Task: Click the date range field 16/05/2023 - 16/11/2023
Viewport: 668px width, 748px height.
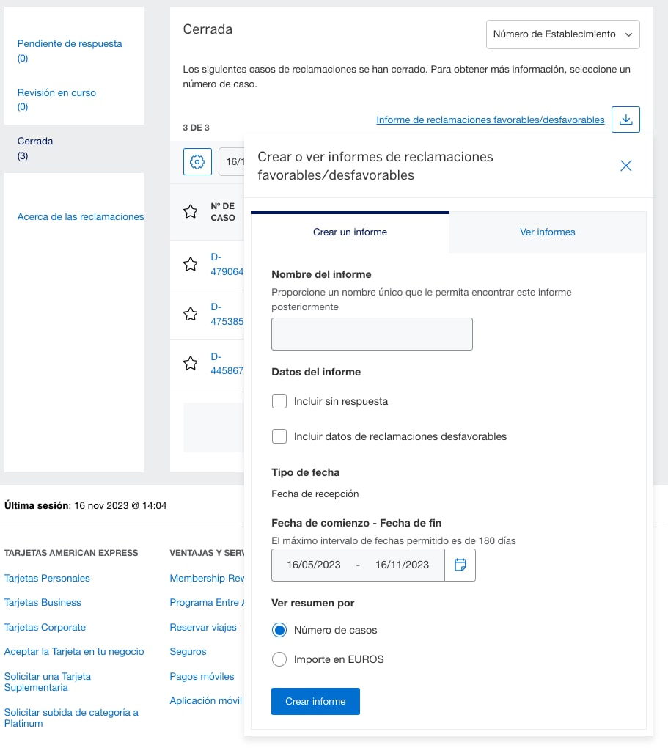Action: pyautogui.click(x=358, y=565)
